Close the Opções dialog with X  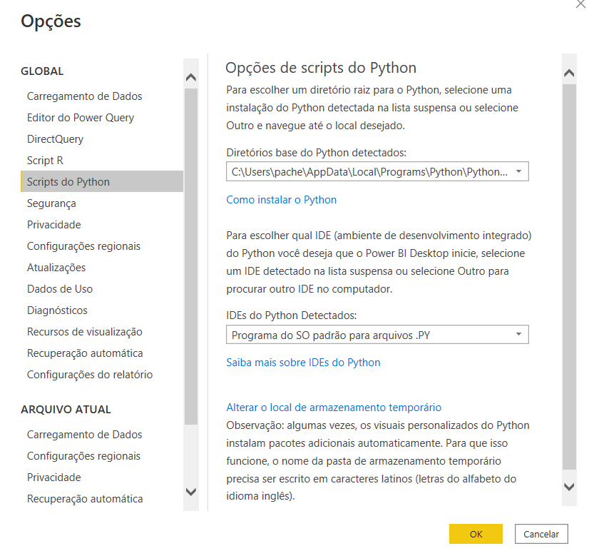(x=580, y=4)
